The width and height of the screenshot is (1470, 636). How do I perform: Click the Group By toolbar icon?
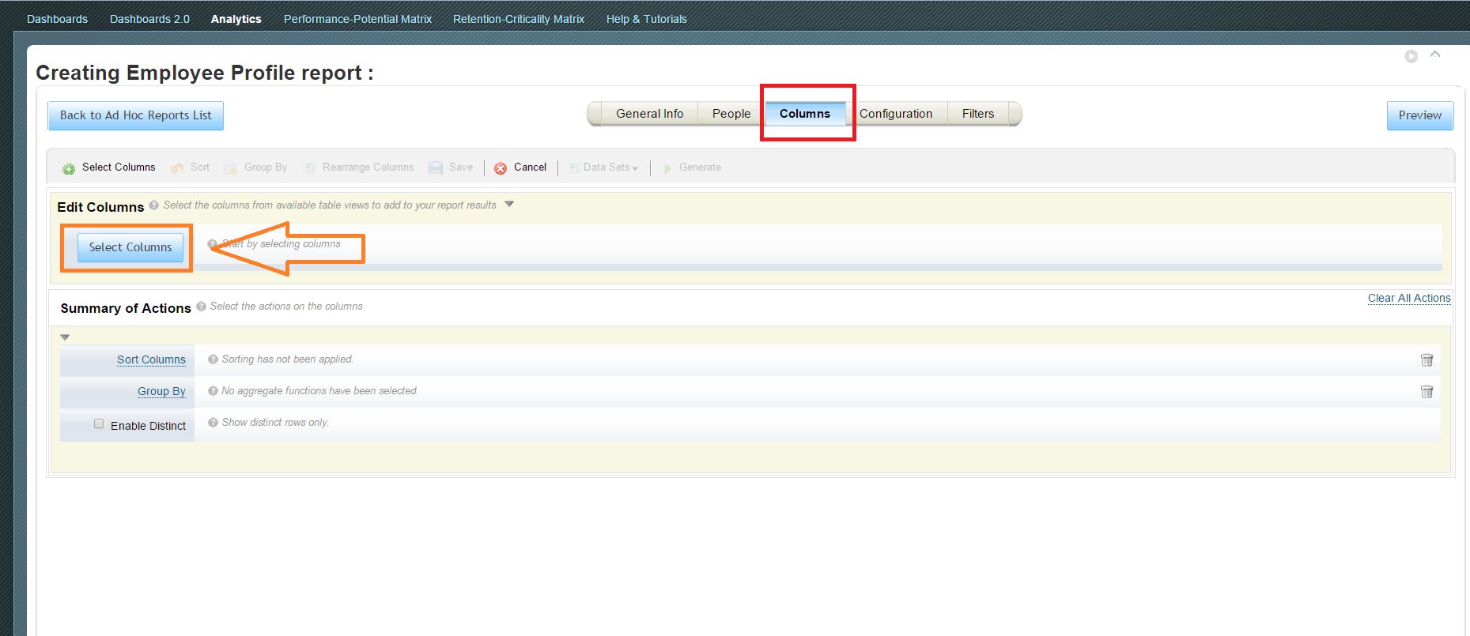[x=231, y=167]
